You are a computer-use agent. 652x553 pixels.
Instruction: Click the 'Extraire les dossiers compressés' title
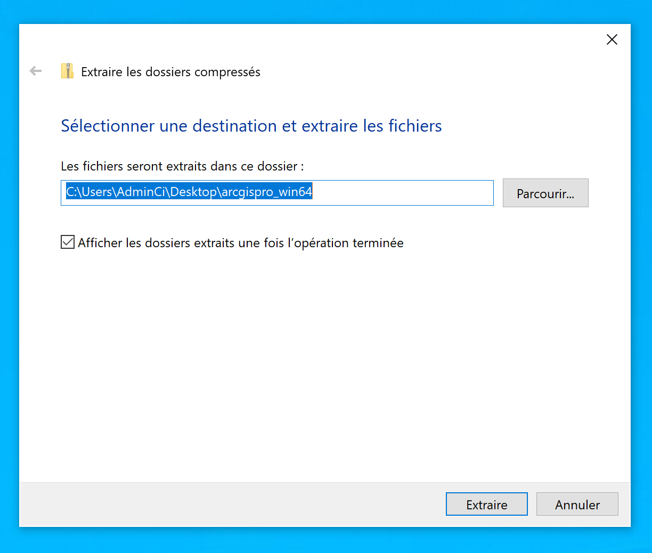(170, 72)
